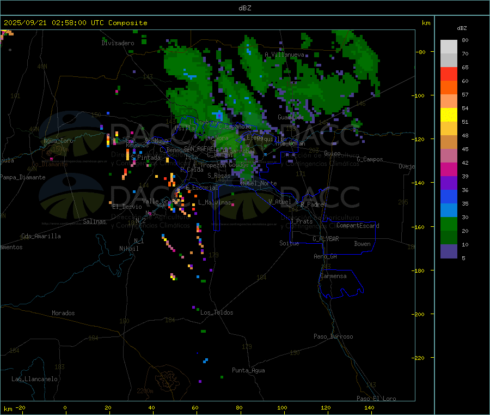Click the Paso_El_Loro label

376,399
